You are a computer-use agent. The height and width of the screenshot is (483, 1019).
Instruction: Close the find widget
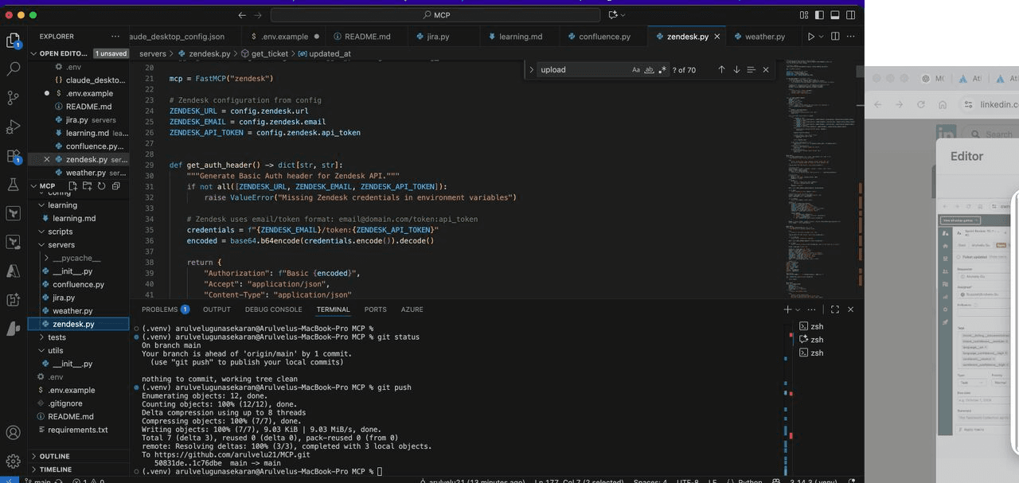click(766, 70)
